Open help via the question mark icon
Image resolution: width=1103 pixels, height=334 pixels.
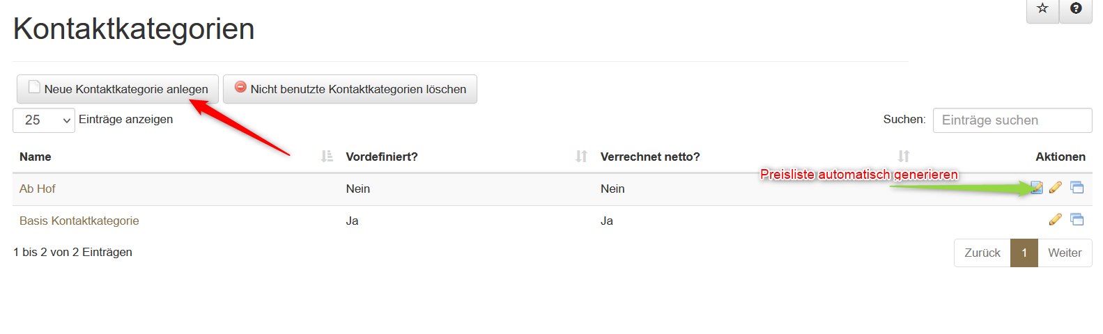[x=1076, y=9]
